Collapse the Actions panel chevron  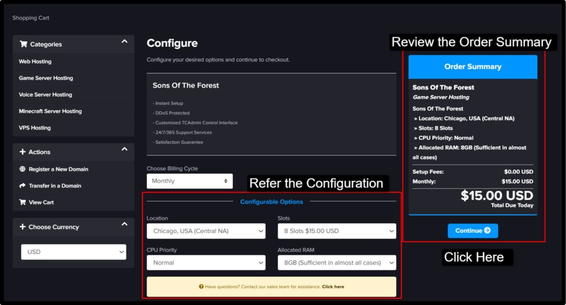[124, 149]
